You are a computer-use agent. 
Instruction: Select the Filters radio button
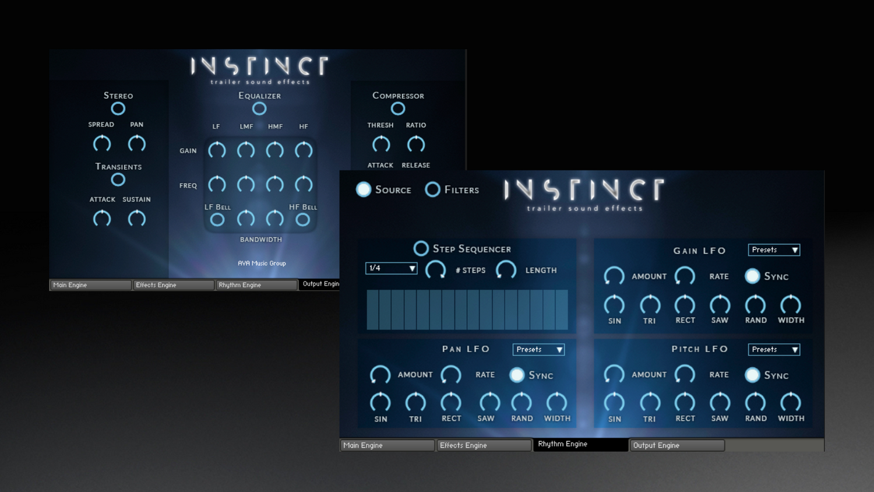432,189
